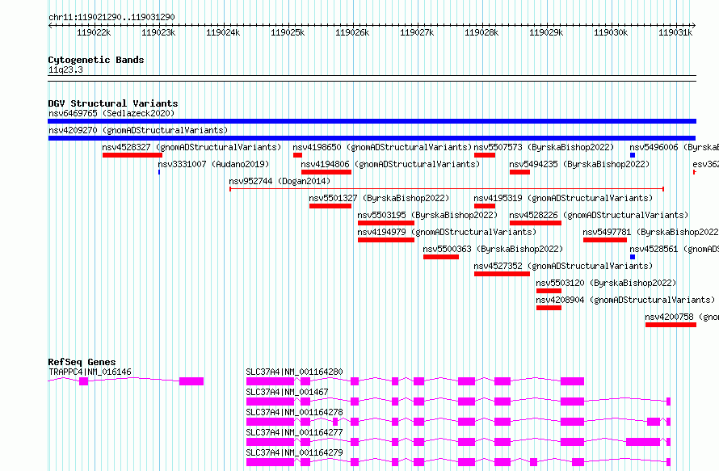Click the 119028k ruler position
The height and width of the screenshot is (471, 719).
(x=481, y=32)
